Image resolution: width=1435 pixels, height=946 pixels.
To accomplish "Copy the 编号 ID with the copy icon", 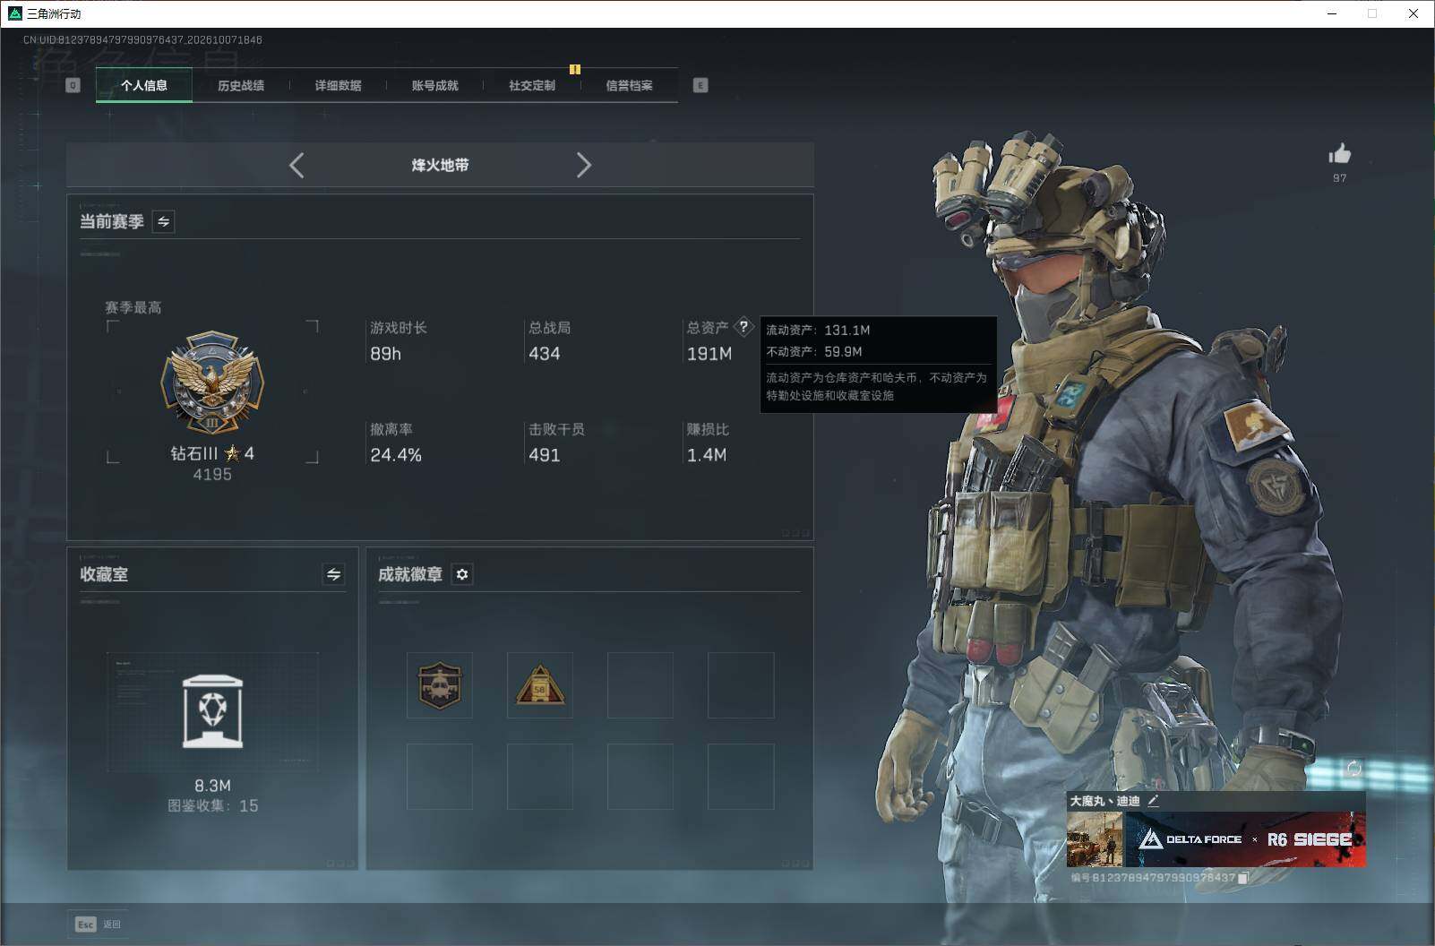I will 1242,878.
